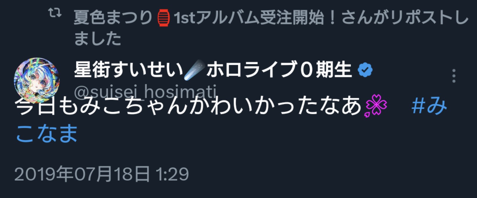477x198 pixels.
Task: Click the ホロライブ０期生 name text
Action: point(279,70)
